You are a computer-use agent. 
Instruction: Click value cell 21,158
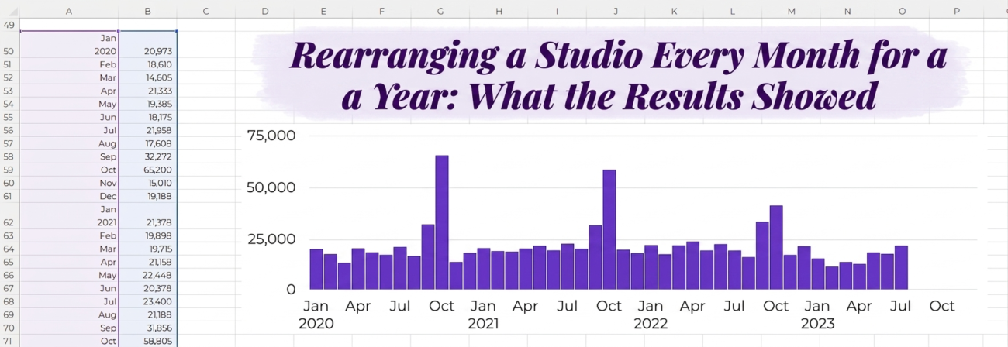(x=147, y=262)
